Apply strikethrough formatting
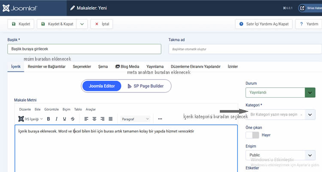The image size is (322, 172). tap(73, 119)
